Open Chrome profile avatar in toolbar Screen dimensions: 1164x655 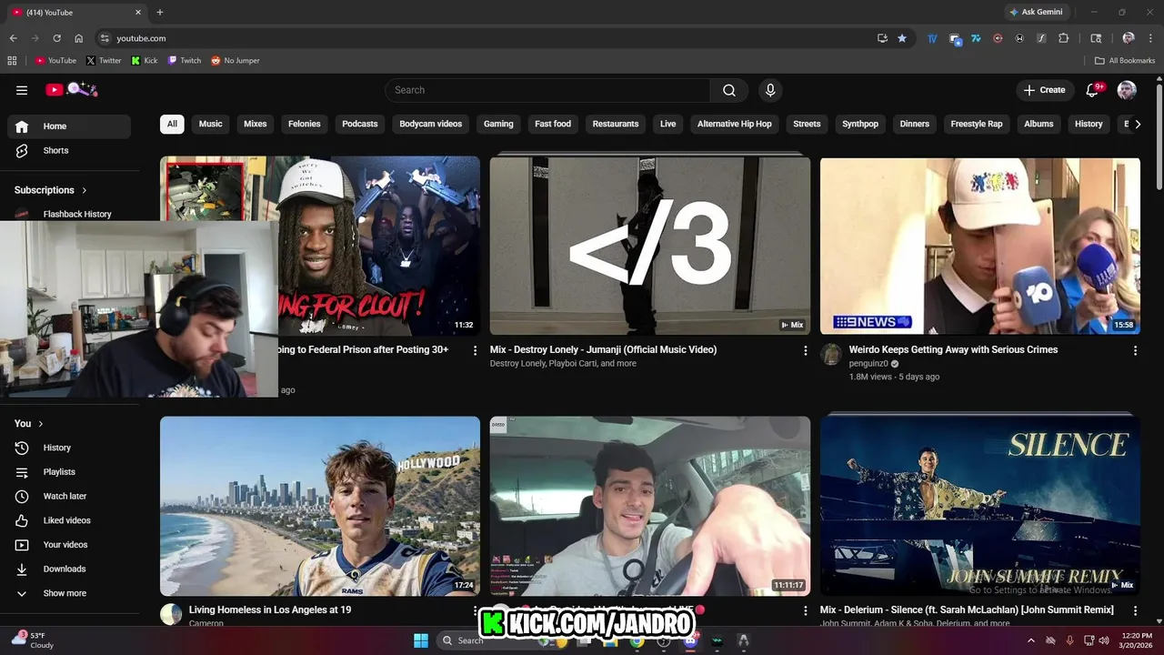pos(1129,38)
